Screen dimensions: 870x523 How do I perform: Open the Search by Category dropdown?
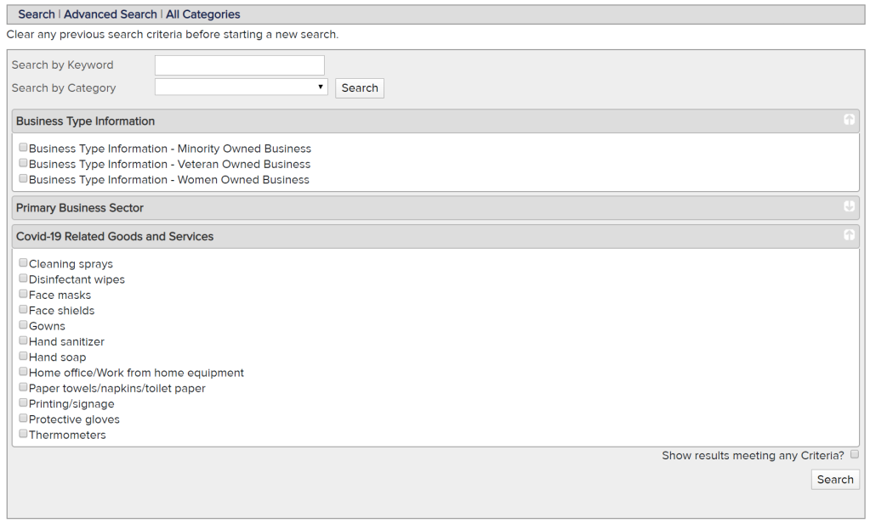coord(242,87)
